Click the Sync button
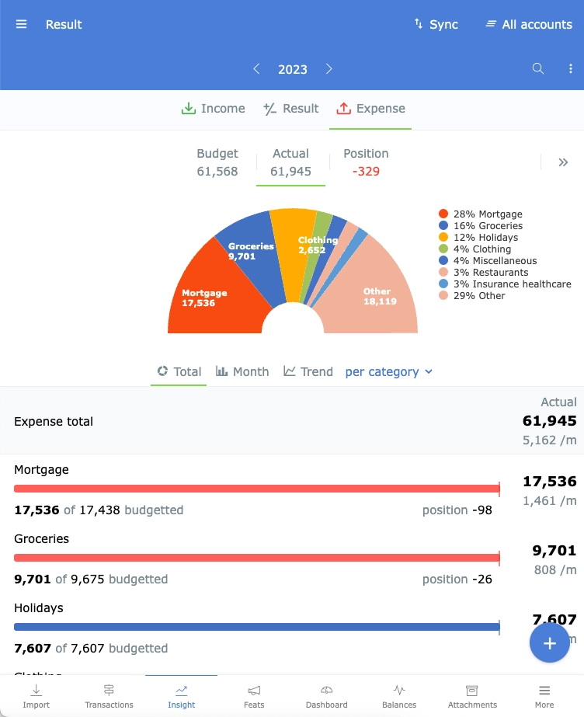The width and height of the screenshot is (584, 717). pos(436,24)
